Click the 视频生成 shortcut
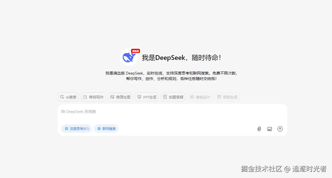 point(227,97)
